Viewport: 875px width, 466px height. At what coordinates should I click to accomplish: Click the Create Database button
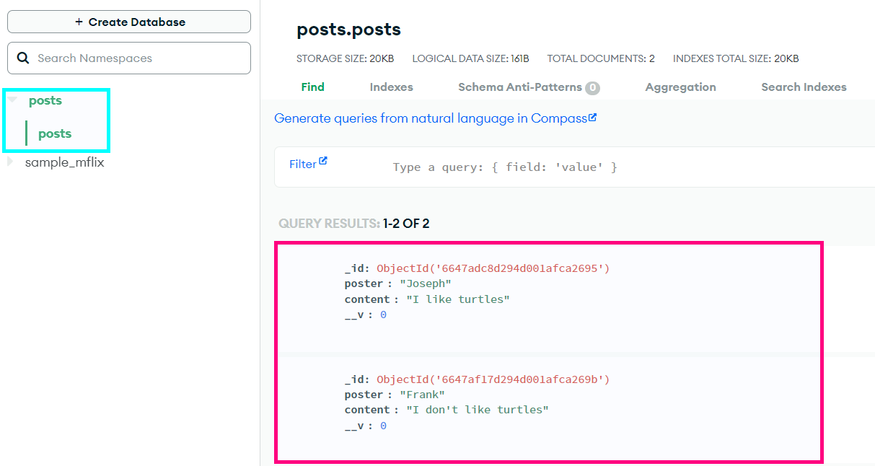pyautogui.click(x=129, y=22)
